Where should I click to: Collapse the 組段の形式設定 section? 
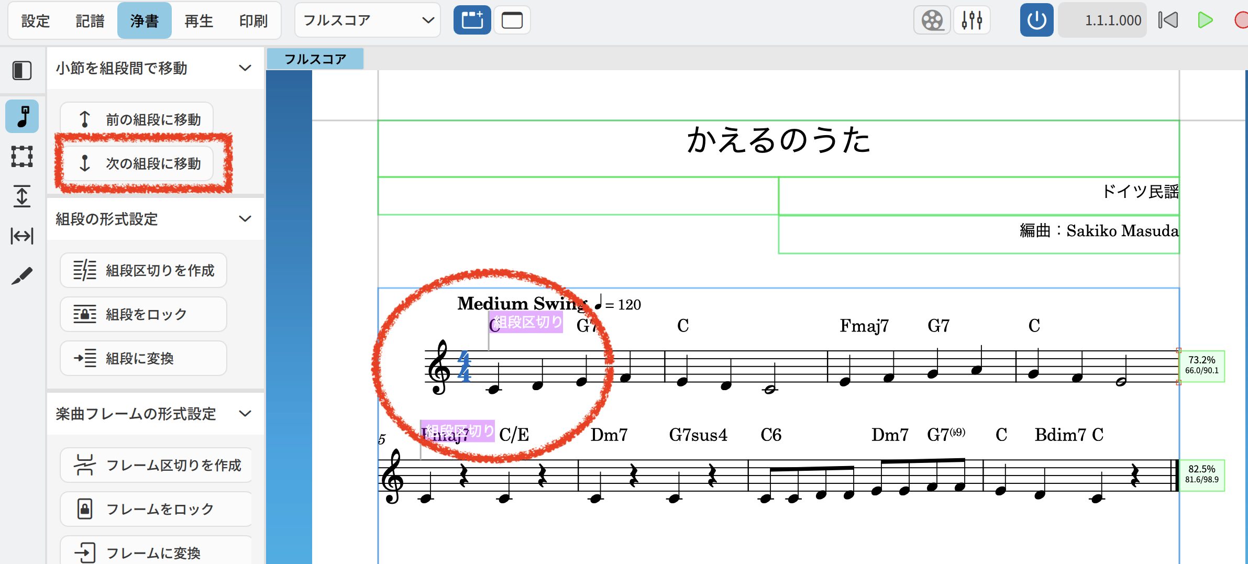(245, 219)
